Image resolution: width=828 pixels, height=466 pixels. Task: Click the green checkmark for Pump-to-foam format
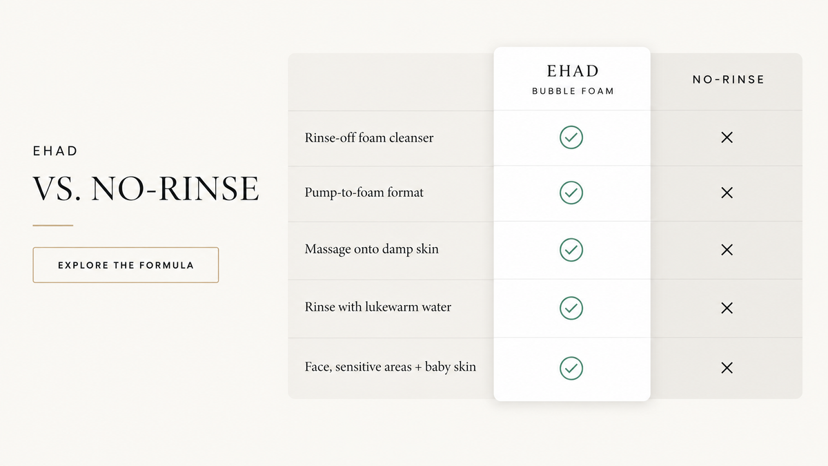click(571, 192)
